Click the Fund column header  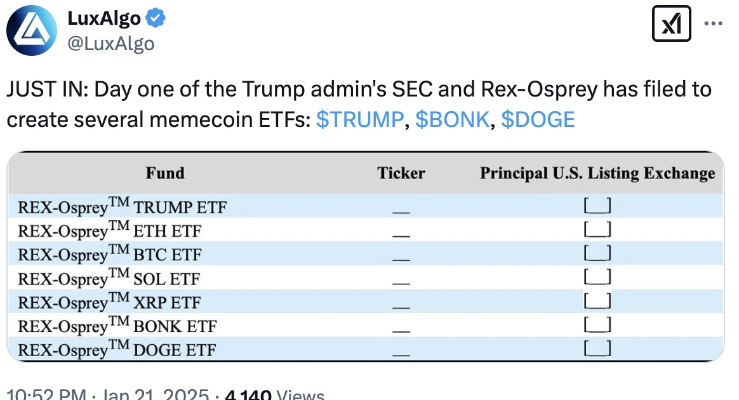click(165, 173)
